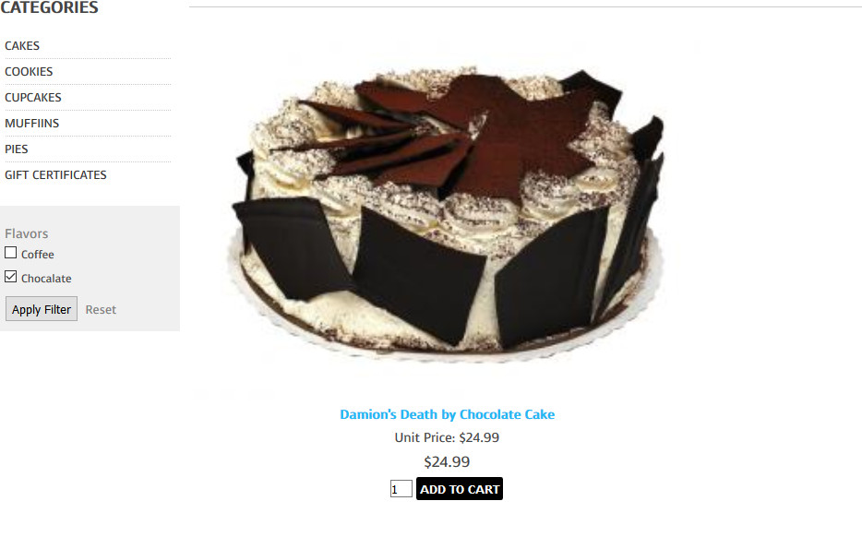Image resolution: width=862 pixels, height=537 pixels.
Task: Enable the Coffee flavor checkbox
Action: click(x=10, y=253)
